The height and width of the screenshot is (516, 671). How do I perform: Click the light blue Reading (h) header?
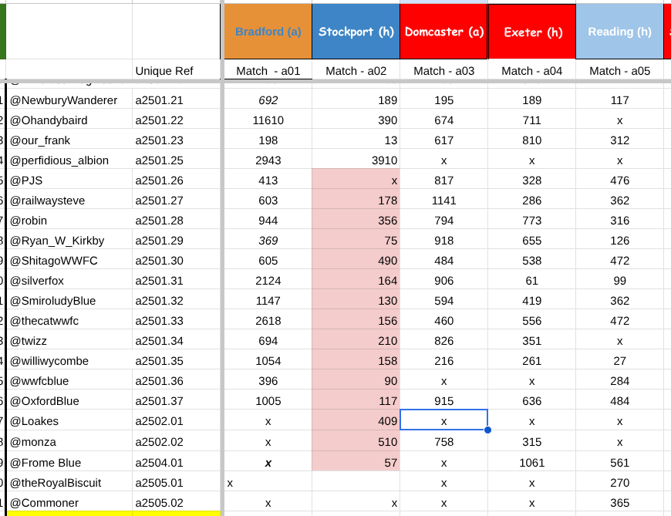coord(619,32)
